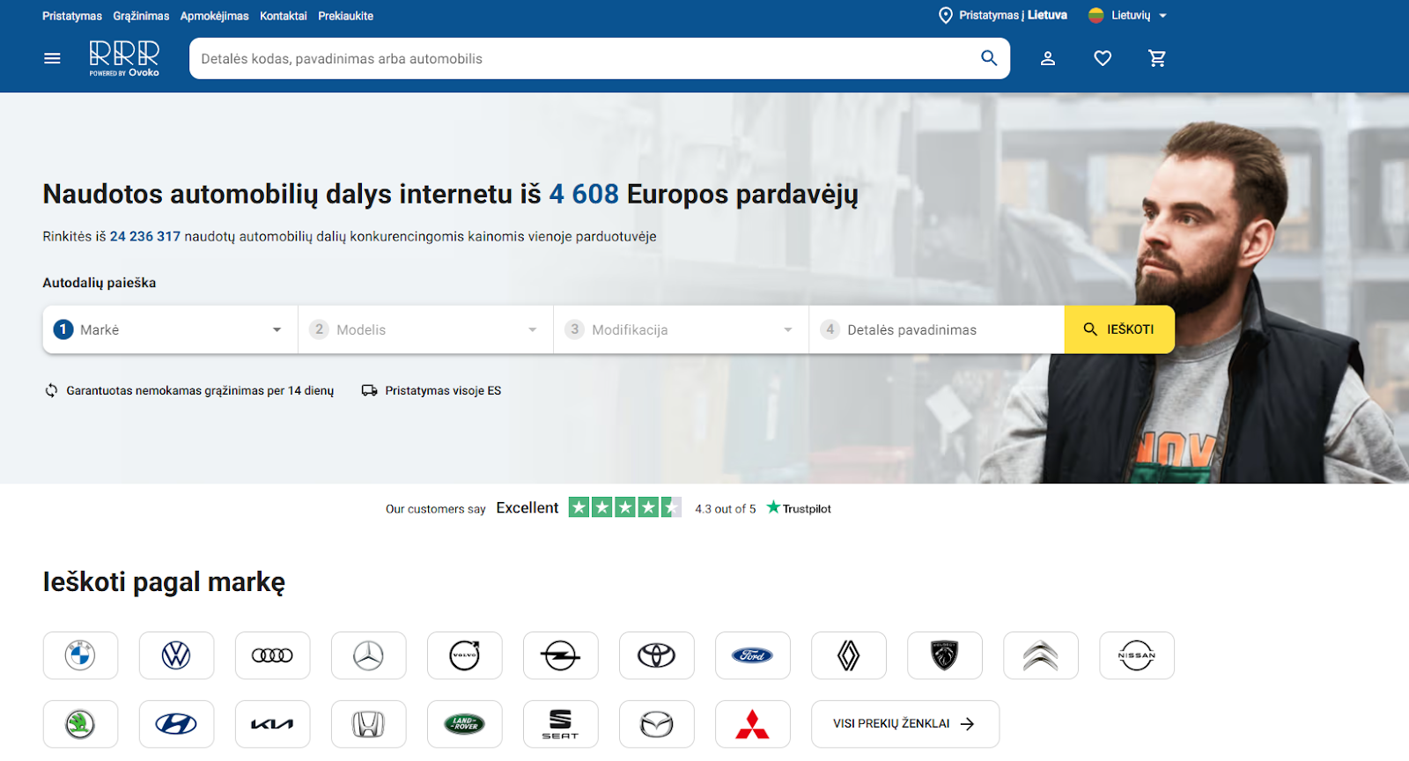Select the Toyota brand logo
Screen dimensions: 1409x761
point(656,655)
